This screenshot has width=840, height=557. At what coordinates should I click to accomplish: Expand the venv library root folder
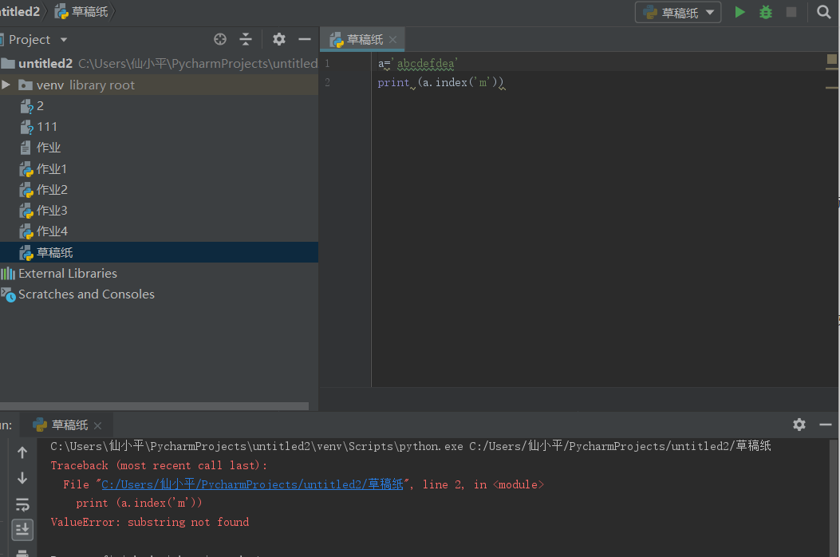6,85
